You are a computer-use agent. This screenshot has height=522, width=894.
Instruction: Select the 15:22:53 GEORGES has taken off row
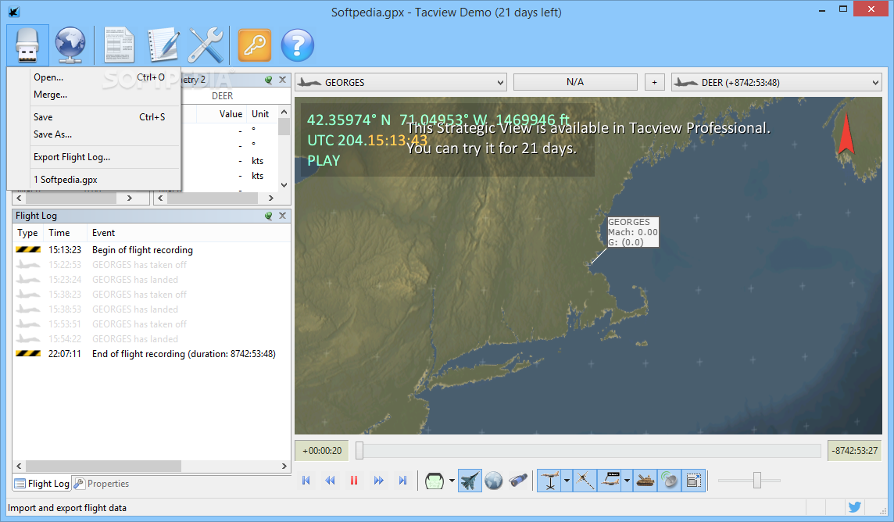click(151, 265)
